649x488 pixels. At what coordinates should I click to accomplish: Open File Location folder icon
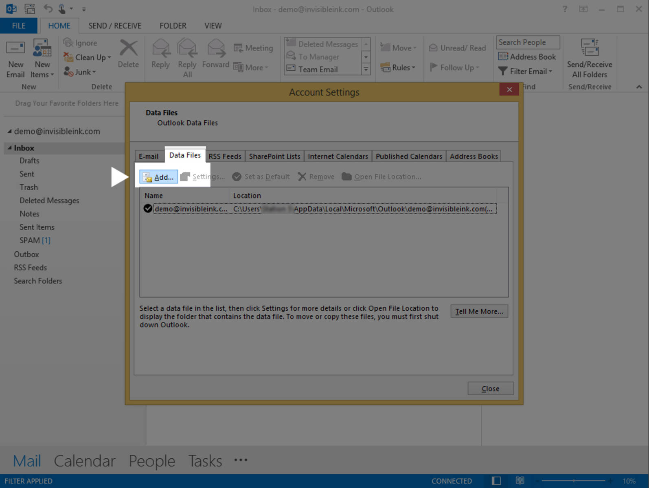[x=346, y=176]
